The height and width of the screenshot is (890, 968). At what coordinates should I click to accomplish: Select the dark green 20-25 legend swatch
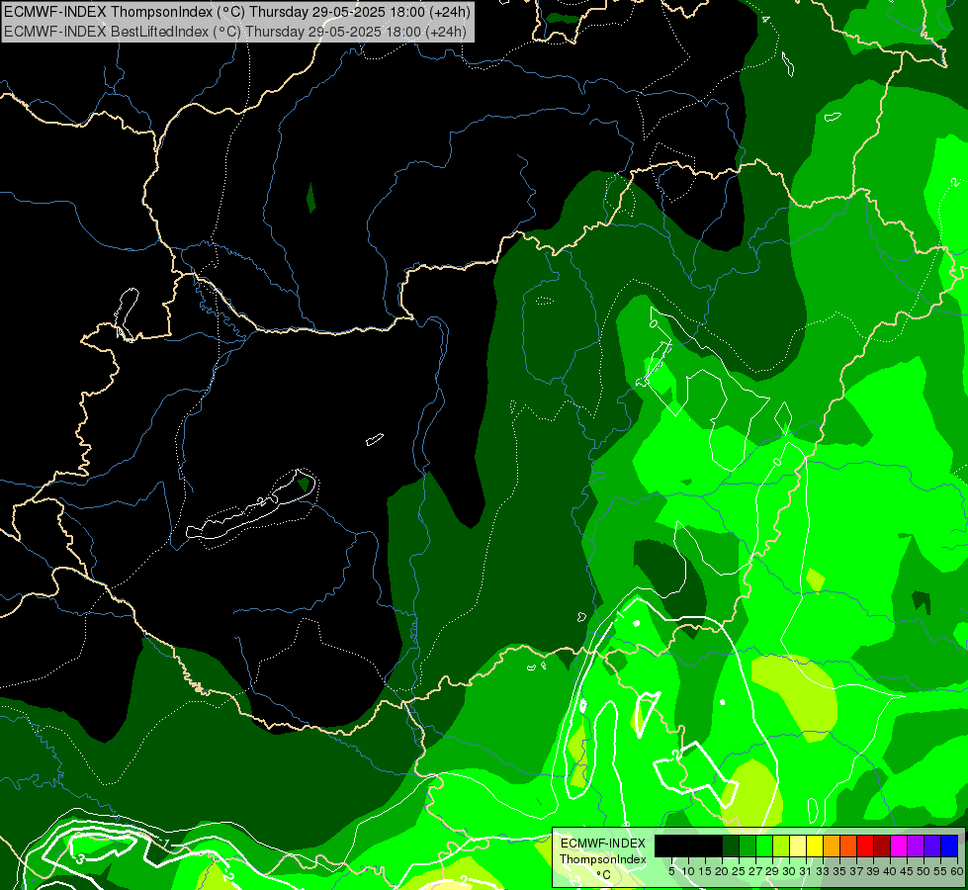[x=731, y=845]
